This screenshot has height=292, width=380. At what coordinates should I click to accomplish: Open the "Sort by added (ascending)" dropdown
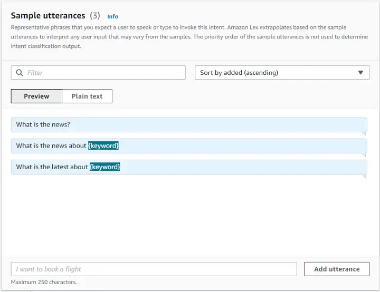pyautogui.click(x=274, y=73)
